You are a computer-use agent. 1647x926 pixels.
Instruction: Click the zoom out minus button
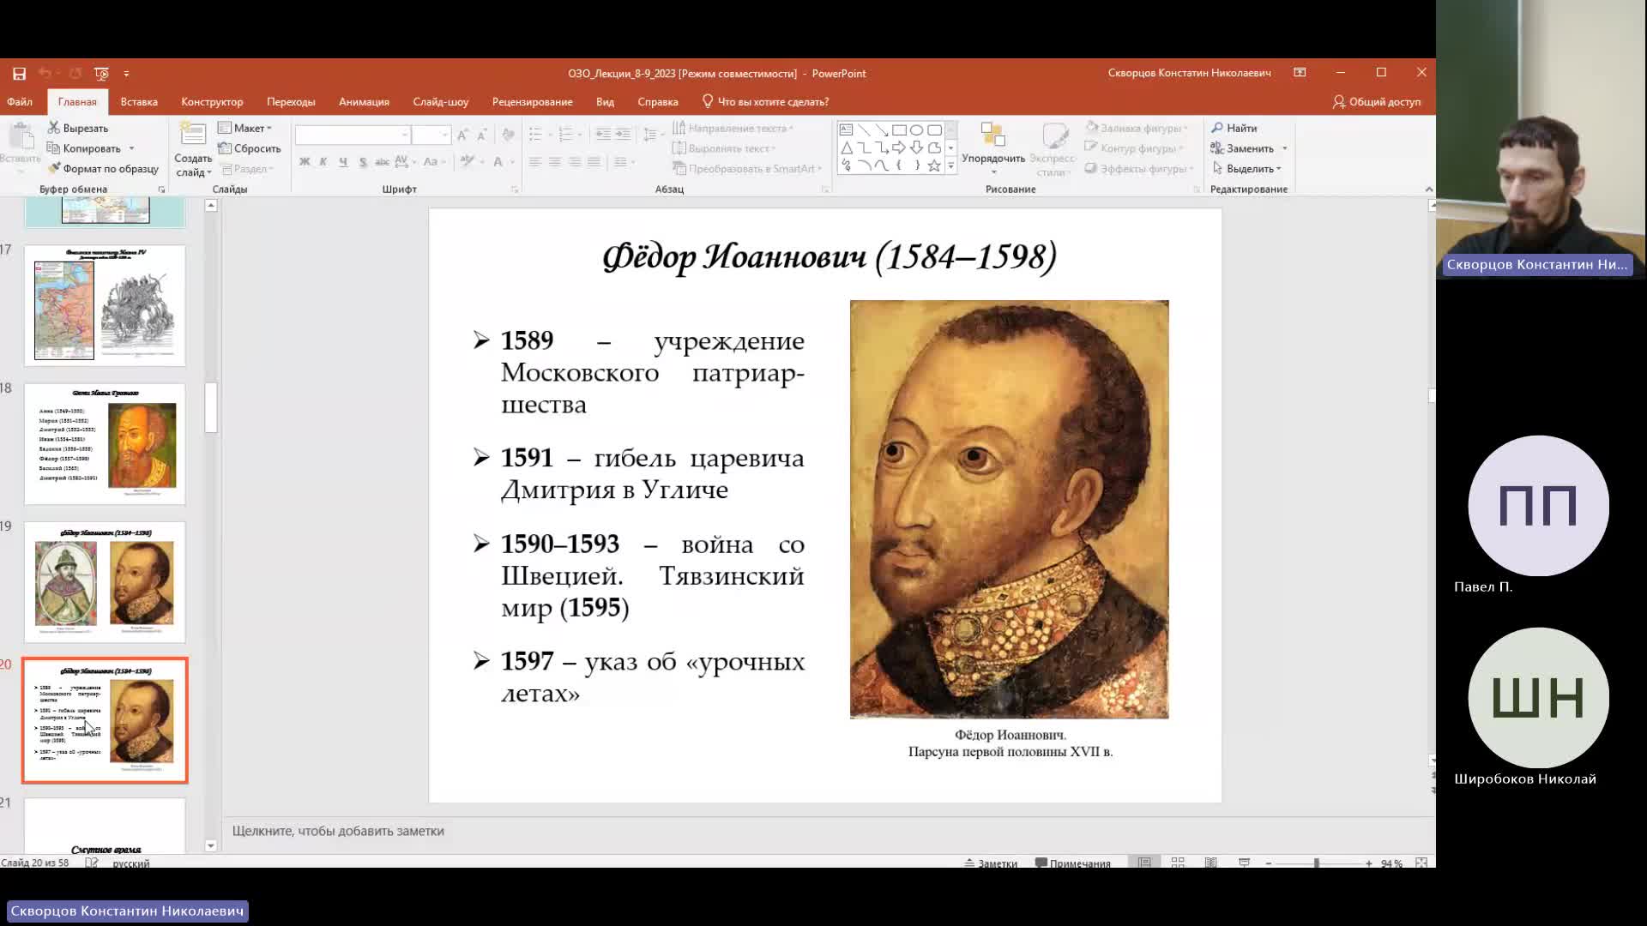[x=1268, y=863]
